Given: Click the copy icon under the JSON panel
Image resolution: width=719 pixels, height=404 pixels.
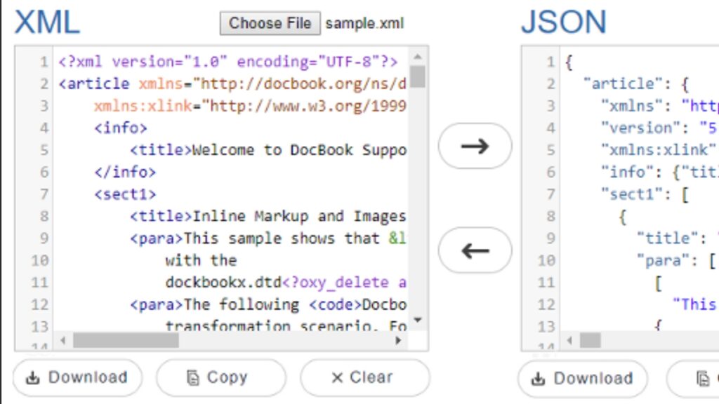Looking at the screenshot, I should pyautogui.click(x=702, y=379).
